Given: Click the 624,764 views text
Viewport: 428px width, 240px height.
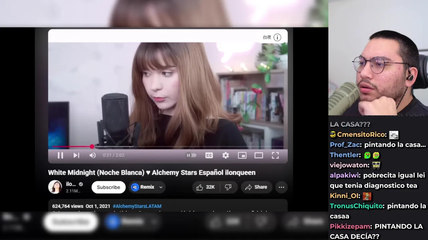Looking at the screenshot, I should pyautogui.click(x=68, y=206).
